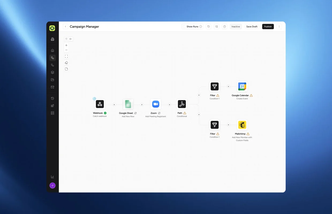Click 'Add New Member with Custom Fields' text
Screen dimensions: 332x214
point(242,139)
